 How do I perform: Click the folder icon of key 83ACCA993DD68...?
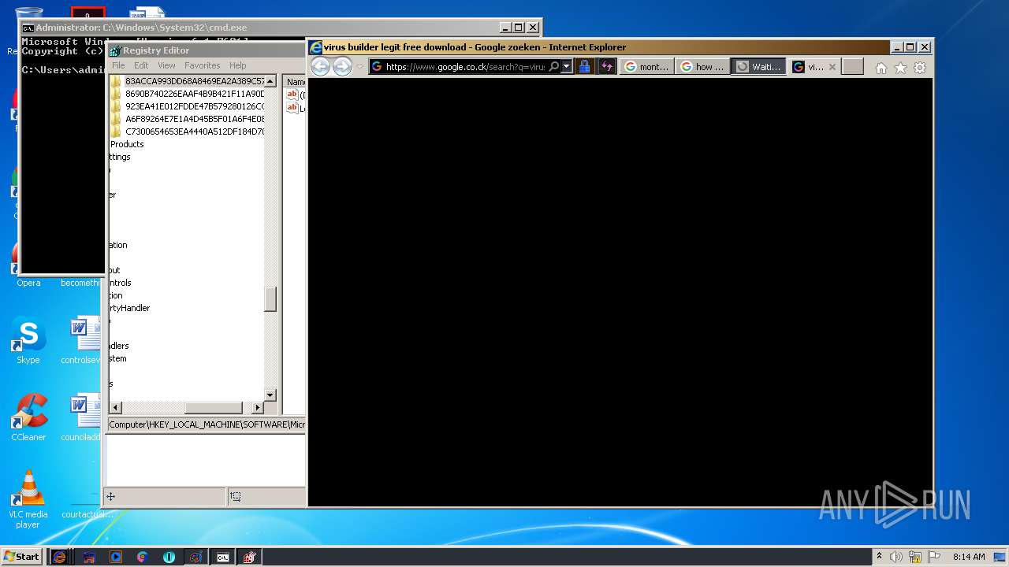point(116,81)
